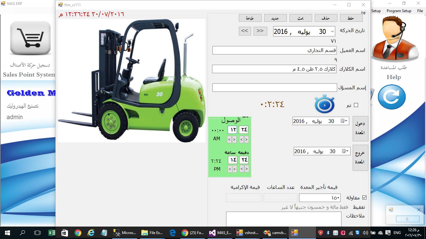The height and width of the screenshot is (239, 426).
Task: Click the rental value field showing ١٥٠
Action: (x=320, y=198)
